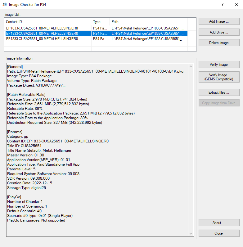Click the SDK Version: 09.008.000 line
Screen dimensions: 243x247
coord(28,178)
